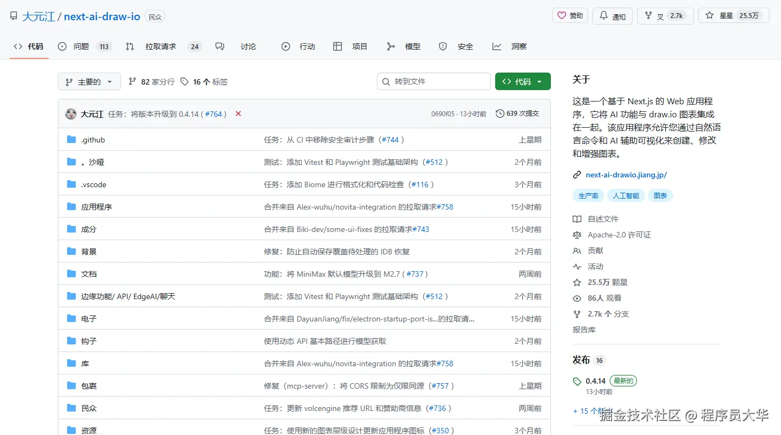Viewport: 781px width, 435px height.
Task: Click the .github folder icon
Action: pos(71,140)
